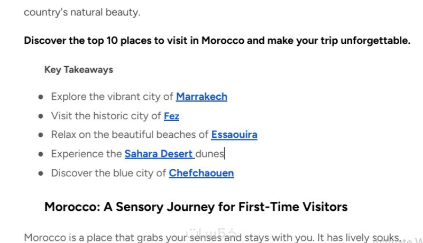423x243 pixels.
Task: Click the text 'Relax on the beautiful beaches of'
Action: pos(130,135)
